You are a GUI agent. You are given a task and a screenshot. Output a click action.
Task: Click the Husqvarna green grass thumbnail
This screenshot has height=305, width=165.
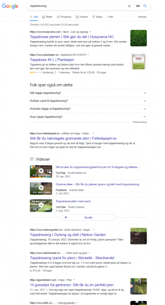pos(139,38)
